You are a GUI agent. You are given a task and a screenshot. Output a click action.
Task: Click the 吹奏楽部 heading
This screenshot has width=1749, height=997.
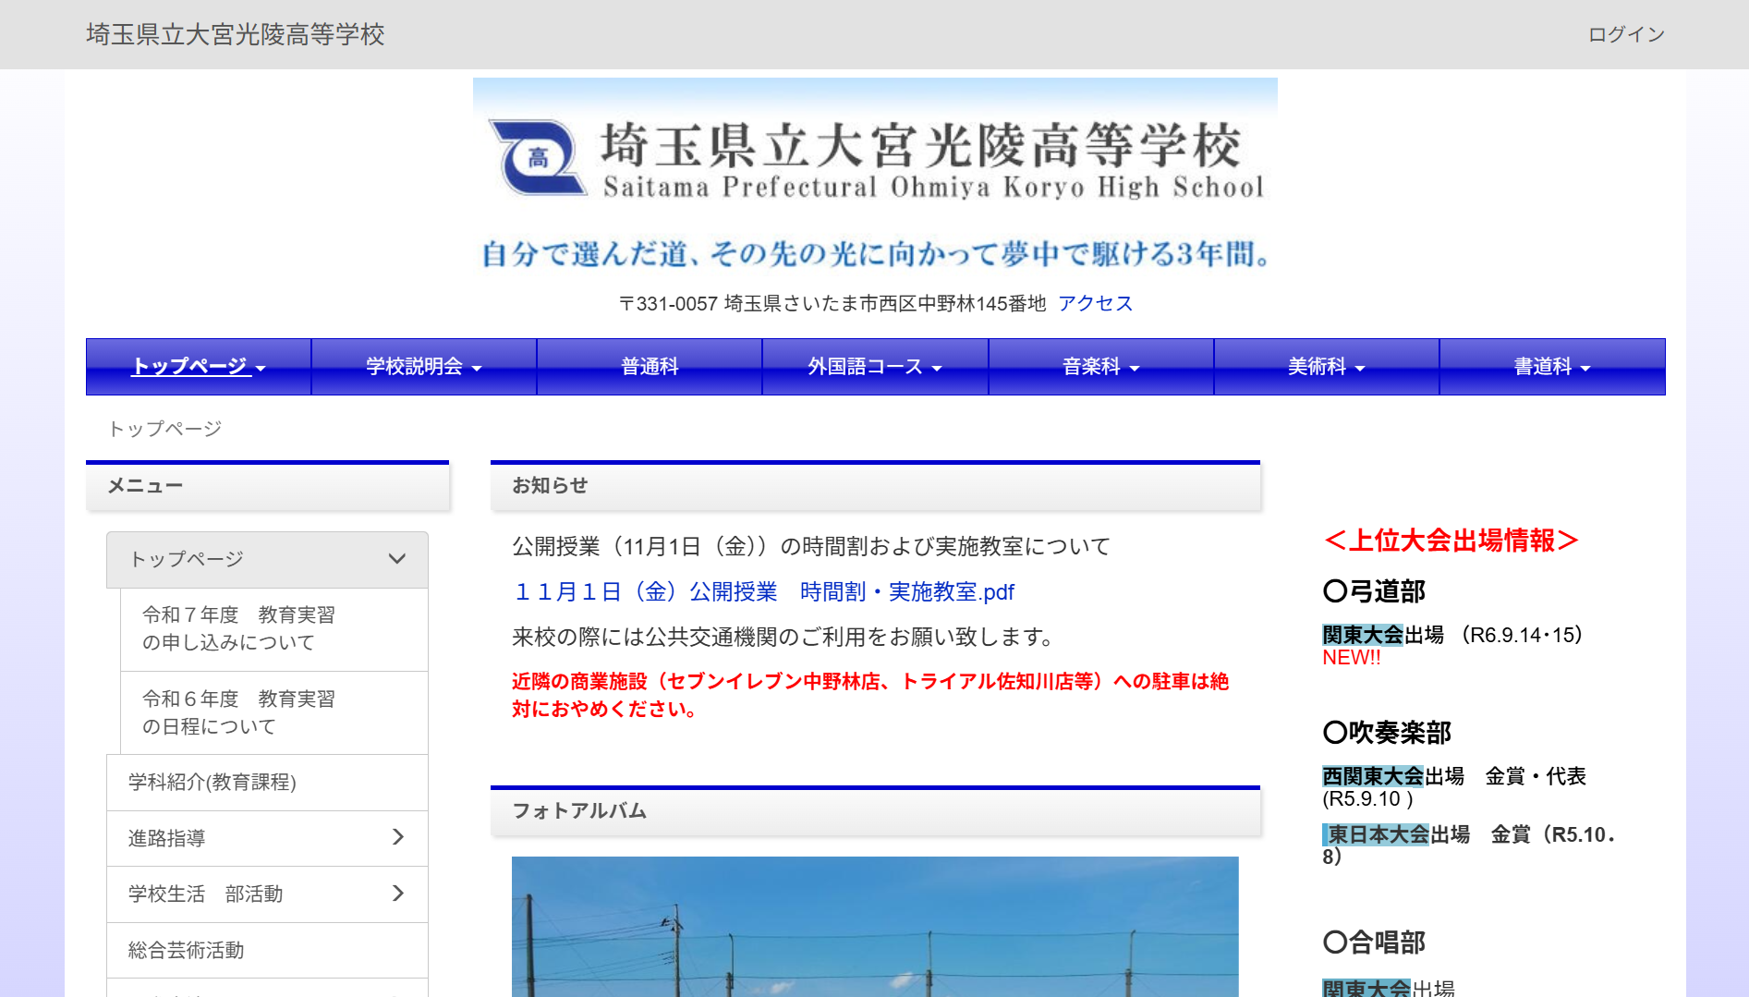pos(1387,733)
